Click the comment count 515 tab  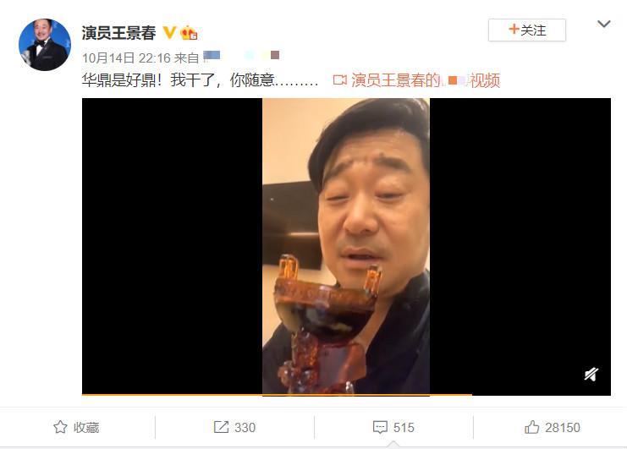pos(393,427)
